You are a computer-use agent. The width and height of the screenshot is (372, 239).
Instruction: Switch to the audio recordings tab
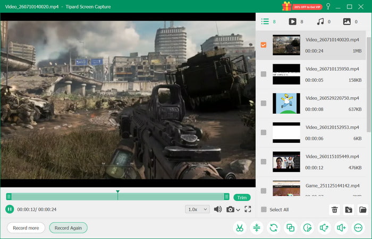(x=324, y=22)
